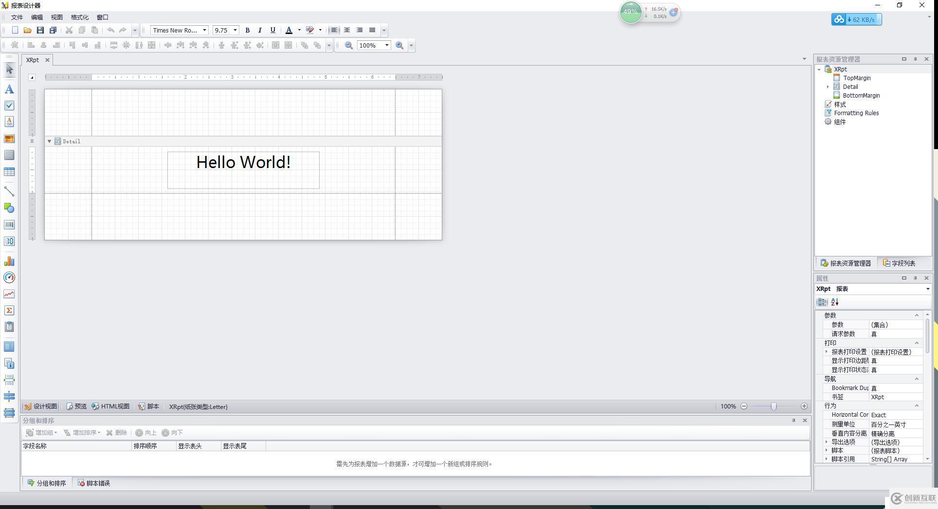This screenshot has width=938, height=509.
Task: Open the zoom percentage dropdown
Action: tap(387, 45)
